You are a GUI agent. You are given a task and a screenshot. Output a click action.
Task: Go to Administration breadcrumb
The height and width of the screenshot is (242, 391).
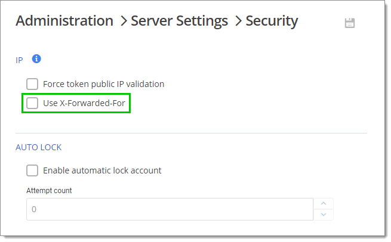(64, 20)
